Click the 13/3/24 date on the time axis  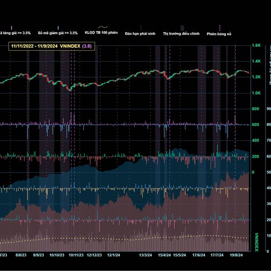tap(145, 255)
